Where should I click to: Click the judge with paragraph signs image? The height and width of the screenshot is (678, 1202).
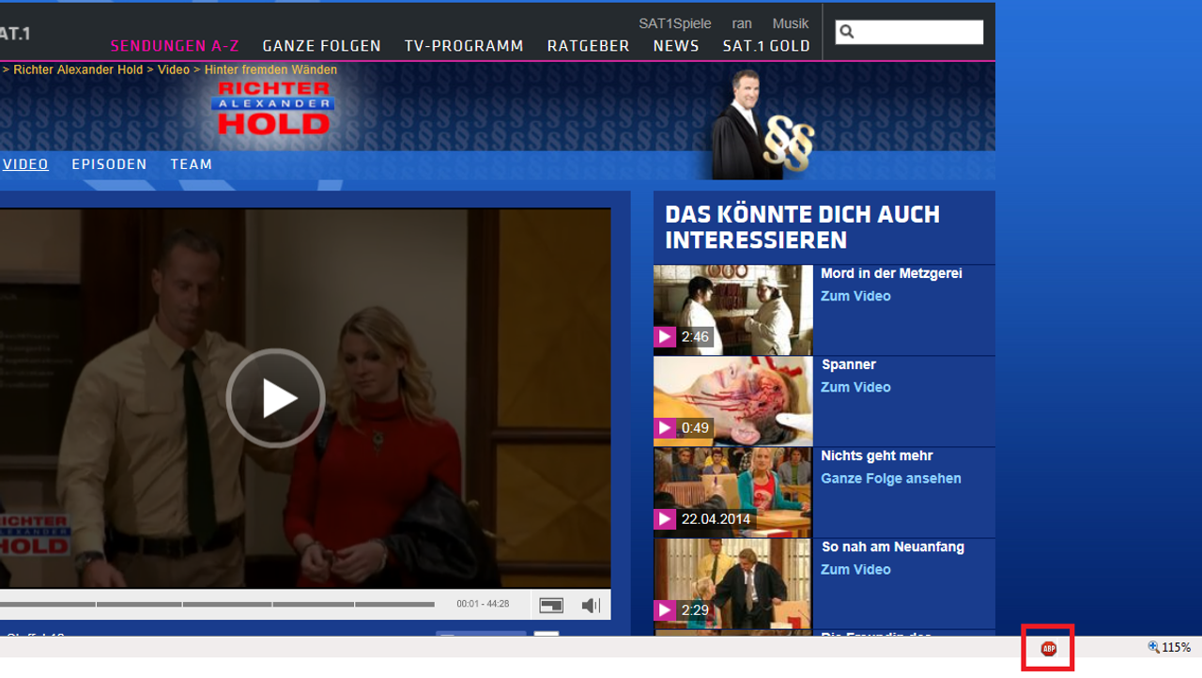(x=763, y=124)
